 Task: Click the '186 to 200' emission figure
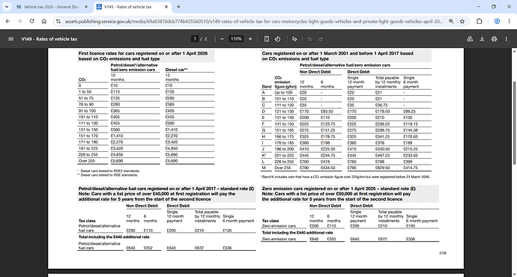[x=284, y=149]
